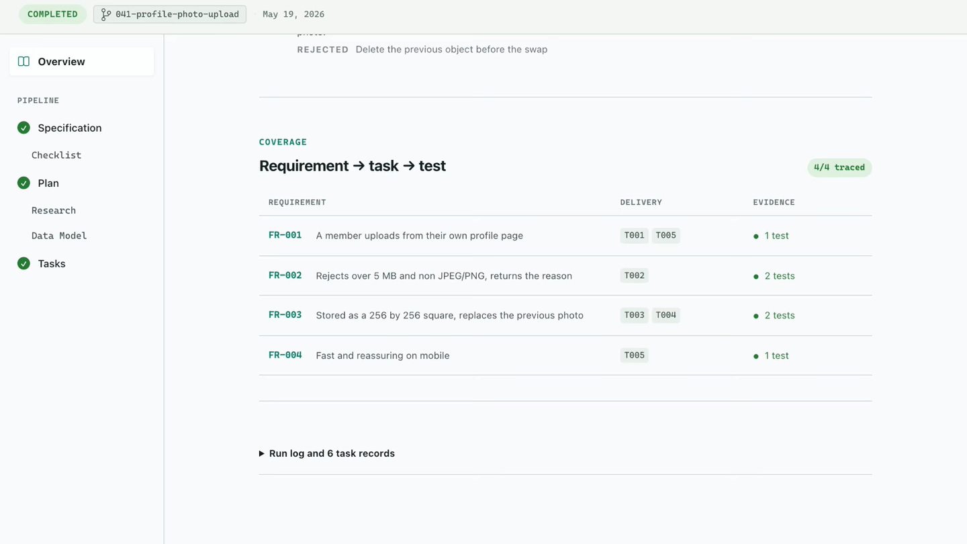Screen dimensions: 967x544
Task: Open requirement FR-004
Action: coord(285,355)
